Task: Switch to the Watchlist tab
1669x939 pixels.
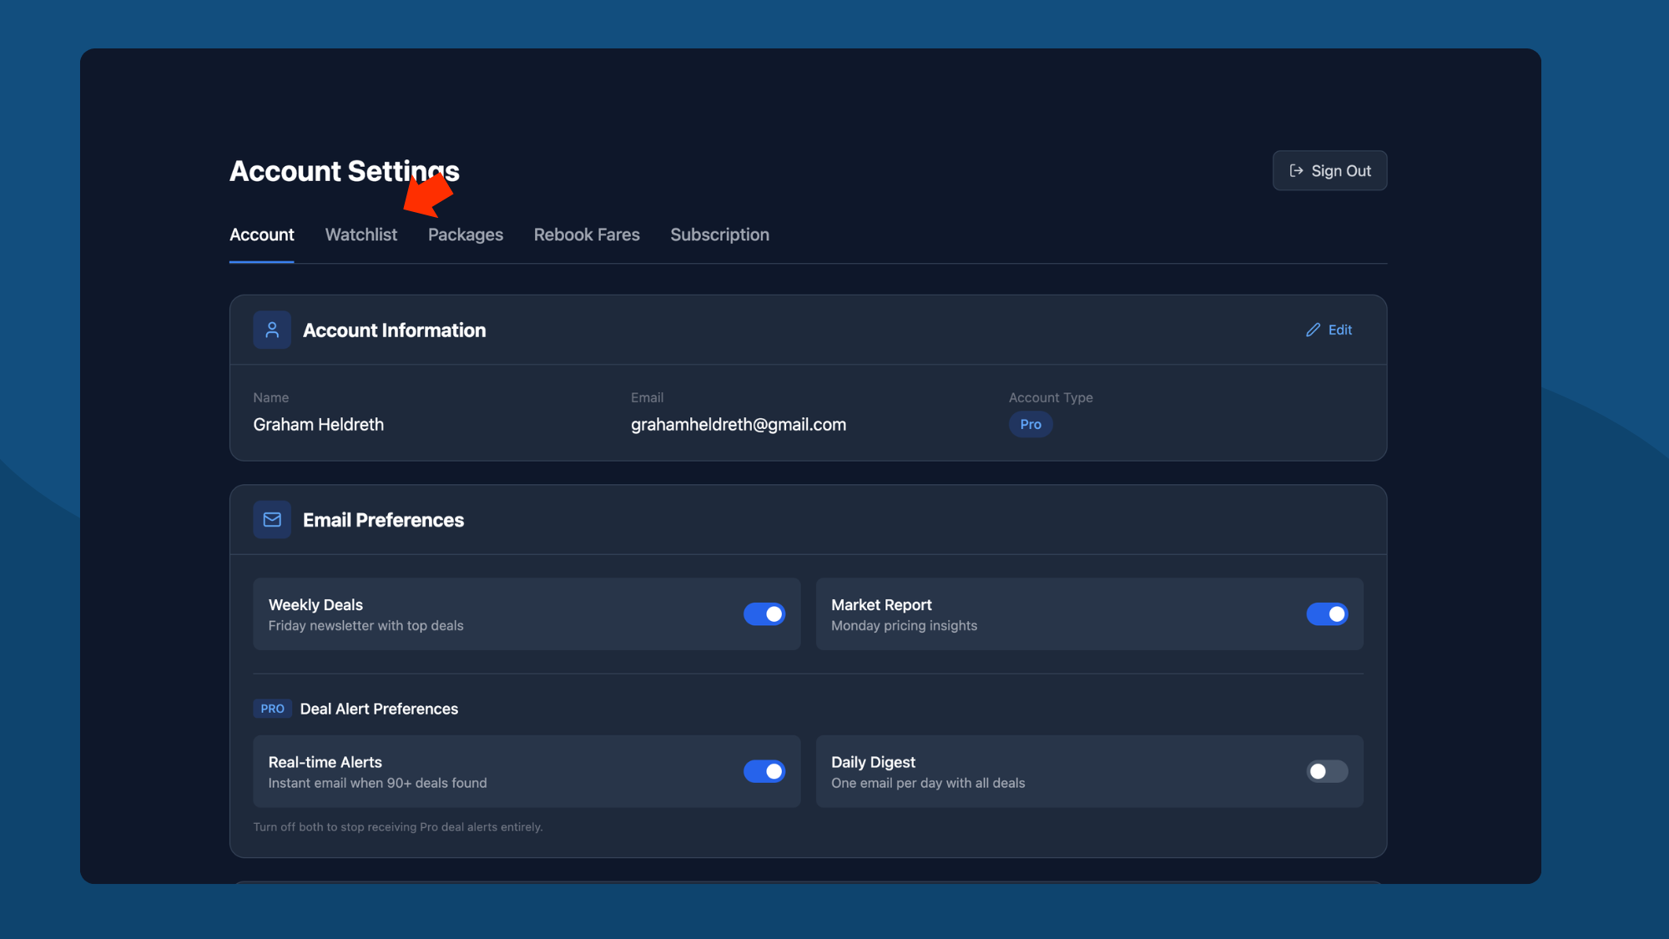Action: click(x=361, y=235)
